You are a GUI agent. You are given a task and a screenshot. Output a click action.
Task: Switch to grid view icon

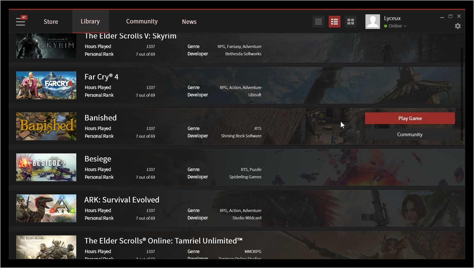(x=351, y=22)
